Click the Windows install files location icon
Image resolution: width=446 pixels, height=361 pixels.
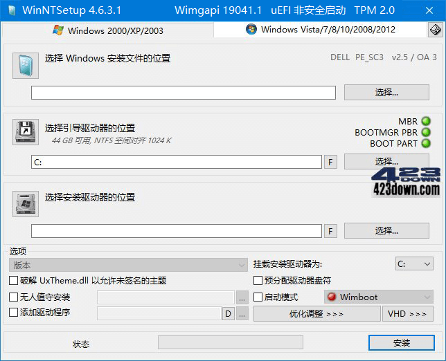(26, 66)
